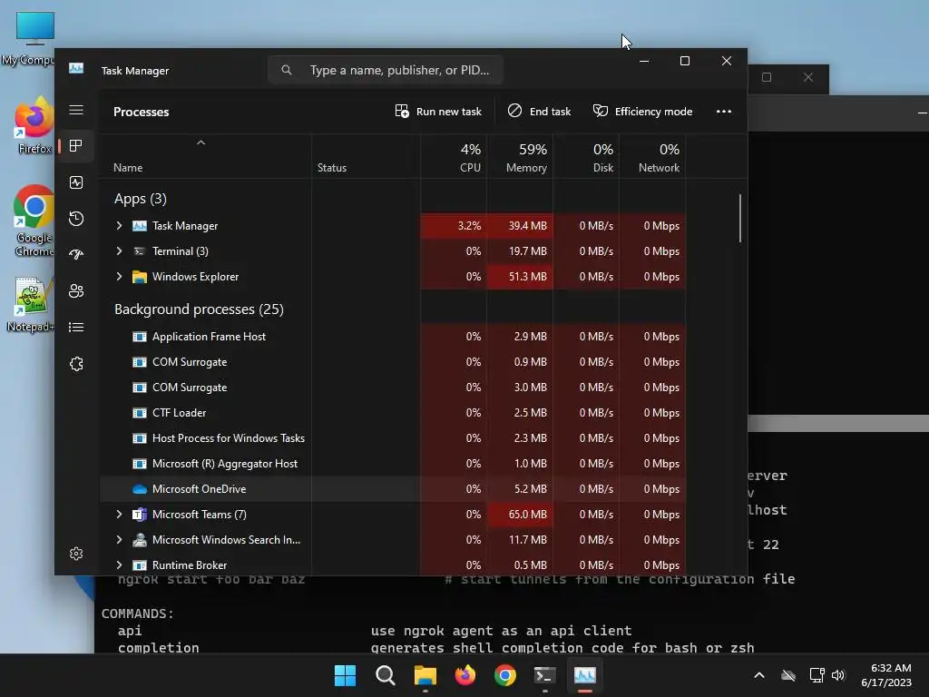
Task: Click the Task Manager taskbar icon
Action: click(x=585, y=675)
